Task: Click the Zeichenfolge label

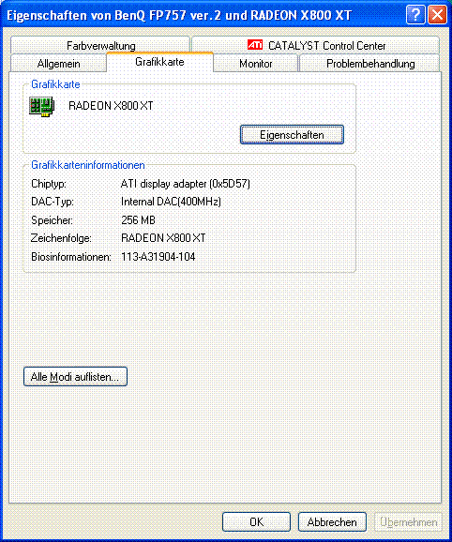Action: [x=61, y=238]
